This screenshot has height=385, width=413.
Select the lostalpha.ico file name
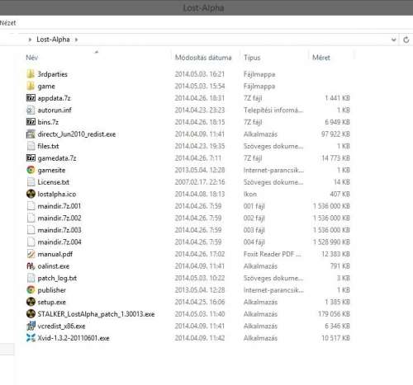[57, 194]
